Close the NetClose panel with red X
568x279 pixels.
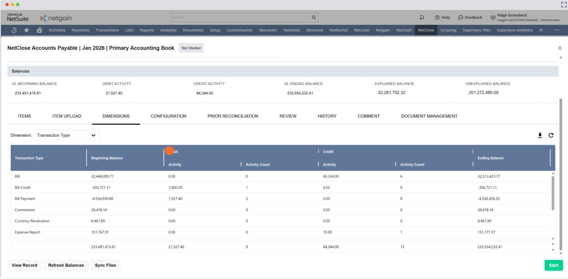tap(560, 48)
